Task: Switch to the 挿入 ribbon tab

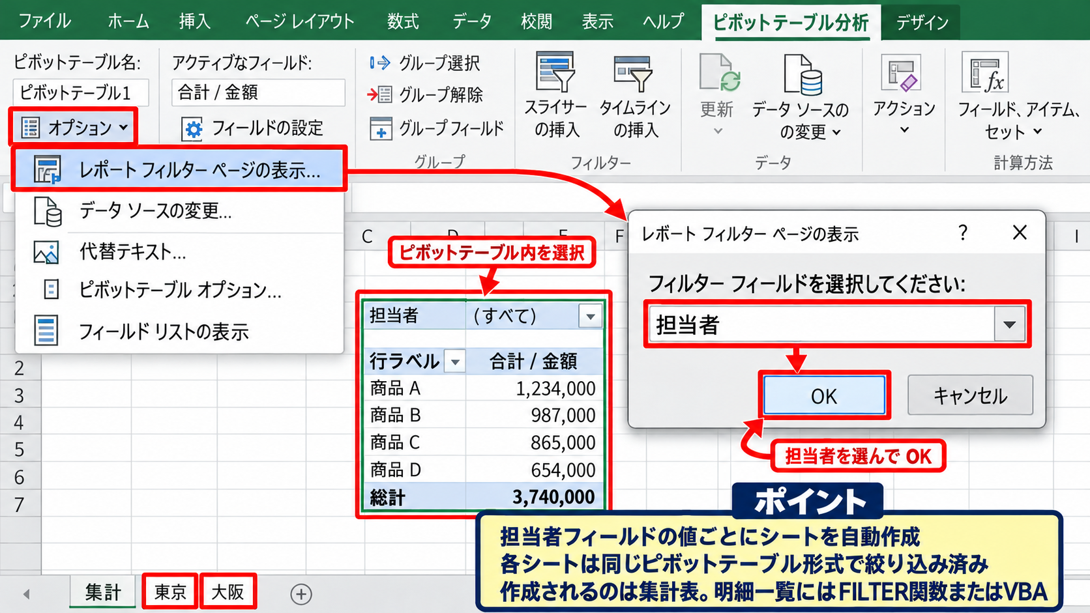Action: (195, 21)
